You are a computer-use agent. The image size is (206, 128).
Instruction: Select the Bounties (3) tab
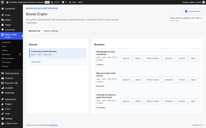34,31
